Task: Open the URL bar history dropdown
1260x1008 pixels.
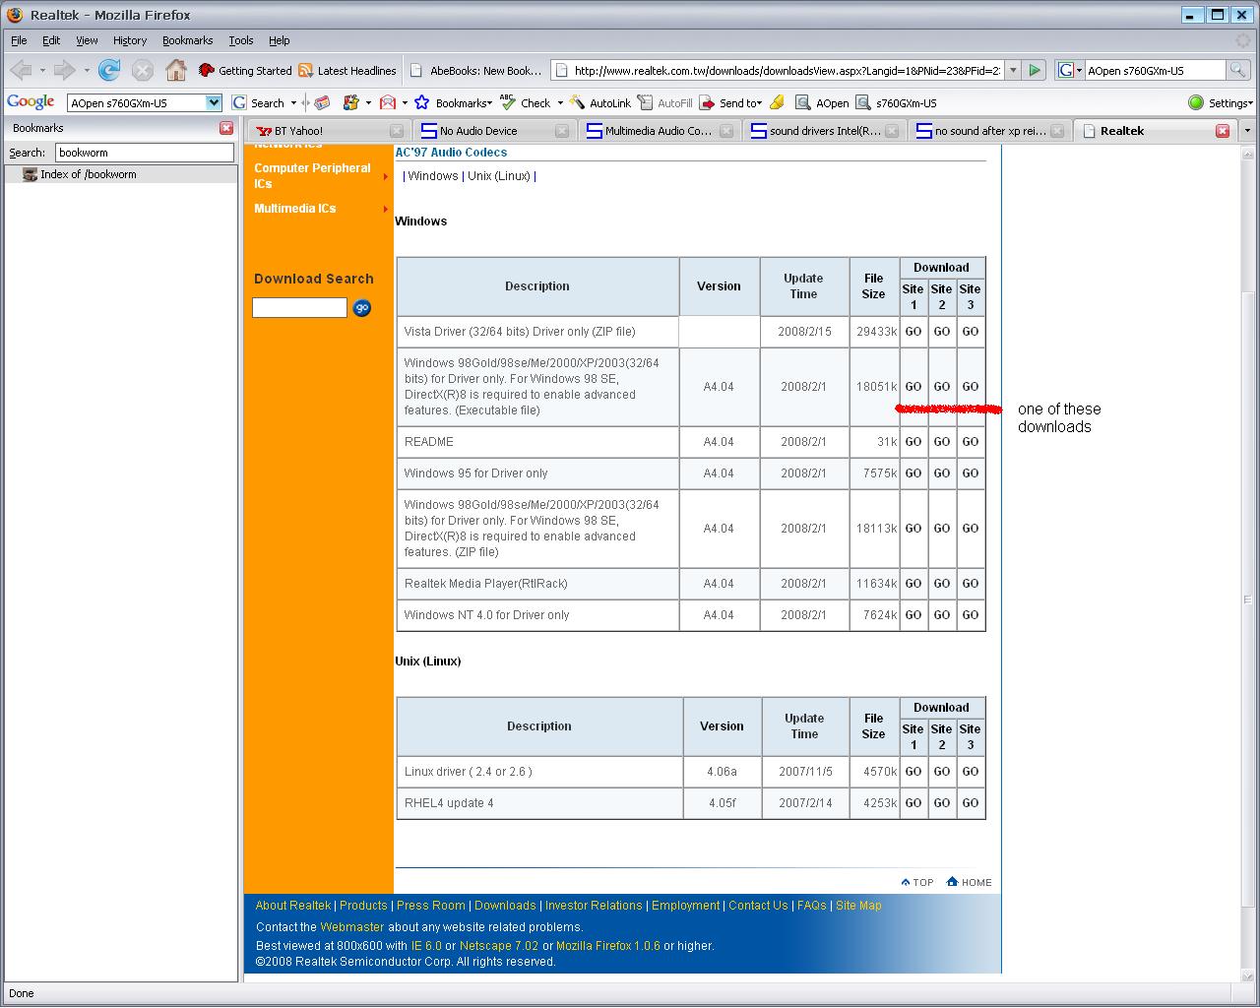Action: 1012,70
